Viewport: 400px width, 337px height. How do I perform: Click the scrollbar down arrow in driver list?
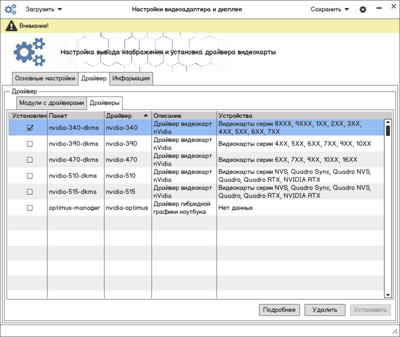pyautogui.click(x=387, y=295)
